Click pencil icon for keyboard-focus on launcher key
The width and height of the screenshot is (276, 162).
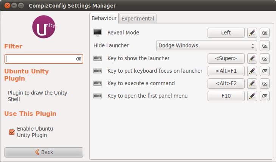pyautogui.click(x=252, y=71)
